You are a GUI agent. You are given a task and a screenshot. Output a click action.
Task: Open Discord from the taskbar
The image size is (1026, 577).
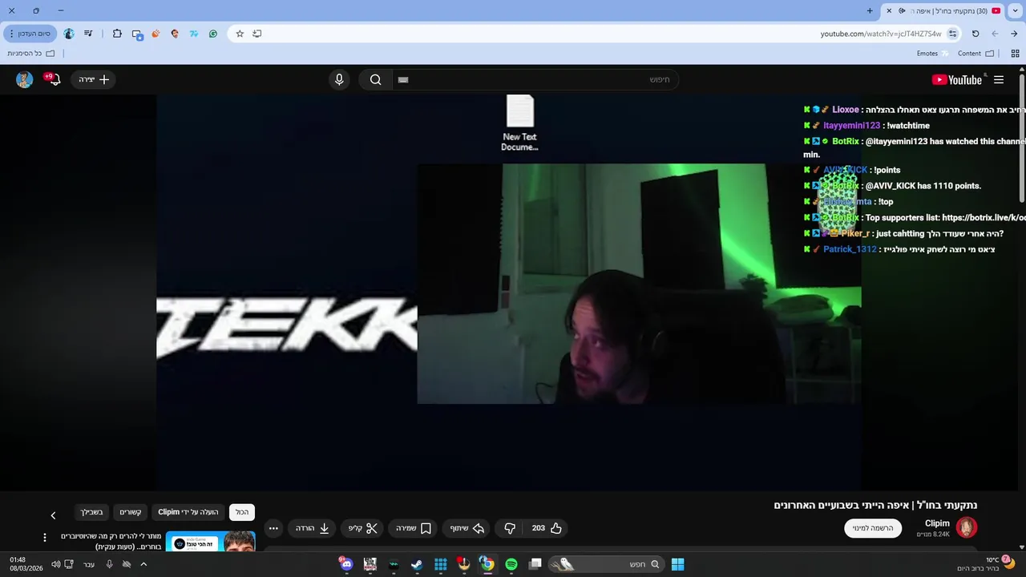pyautogui.click(x=346, y=564)
